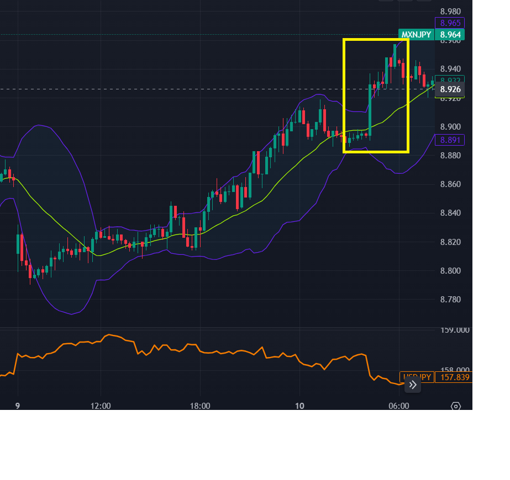This screenshot has height=480, width=510.
Task: Select the green 8.964 current price label
Action: 450,34
